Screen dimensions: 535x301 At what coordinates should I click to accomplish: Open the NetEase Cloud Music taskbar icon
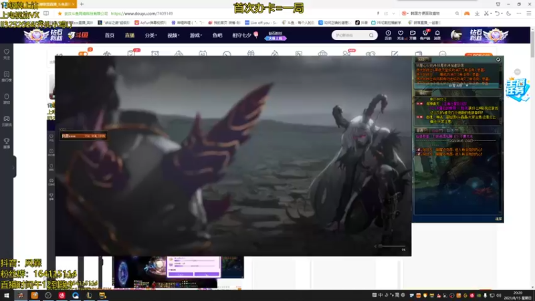tap(62, 296)
